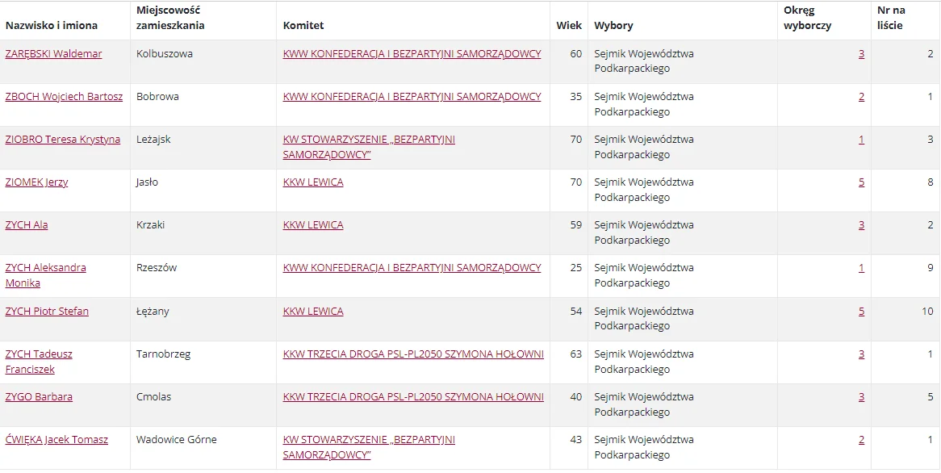Sort by the Wiek column header
The image size is (941, 473).
(x=569, y=25)
